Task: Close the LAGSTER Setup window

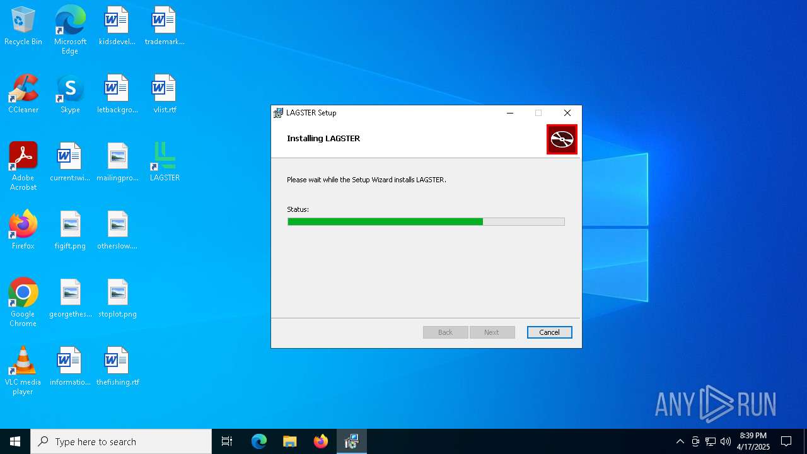Action: pyautogui.click(x=567, y=113)
